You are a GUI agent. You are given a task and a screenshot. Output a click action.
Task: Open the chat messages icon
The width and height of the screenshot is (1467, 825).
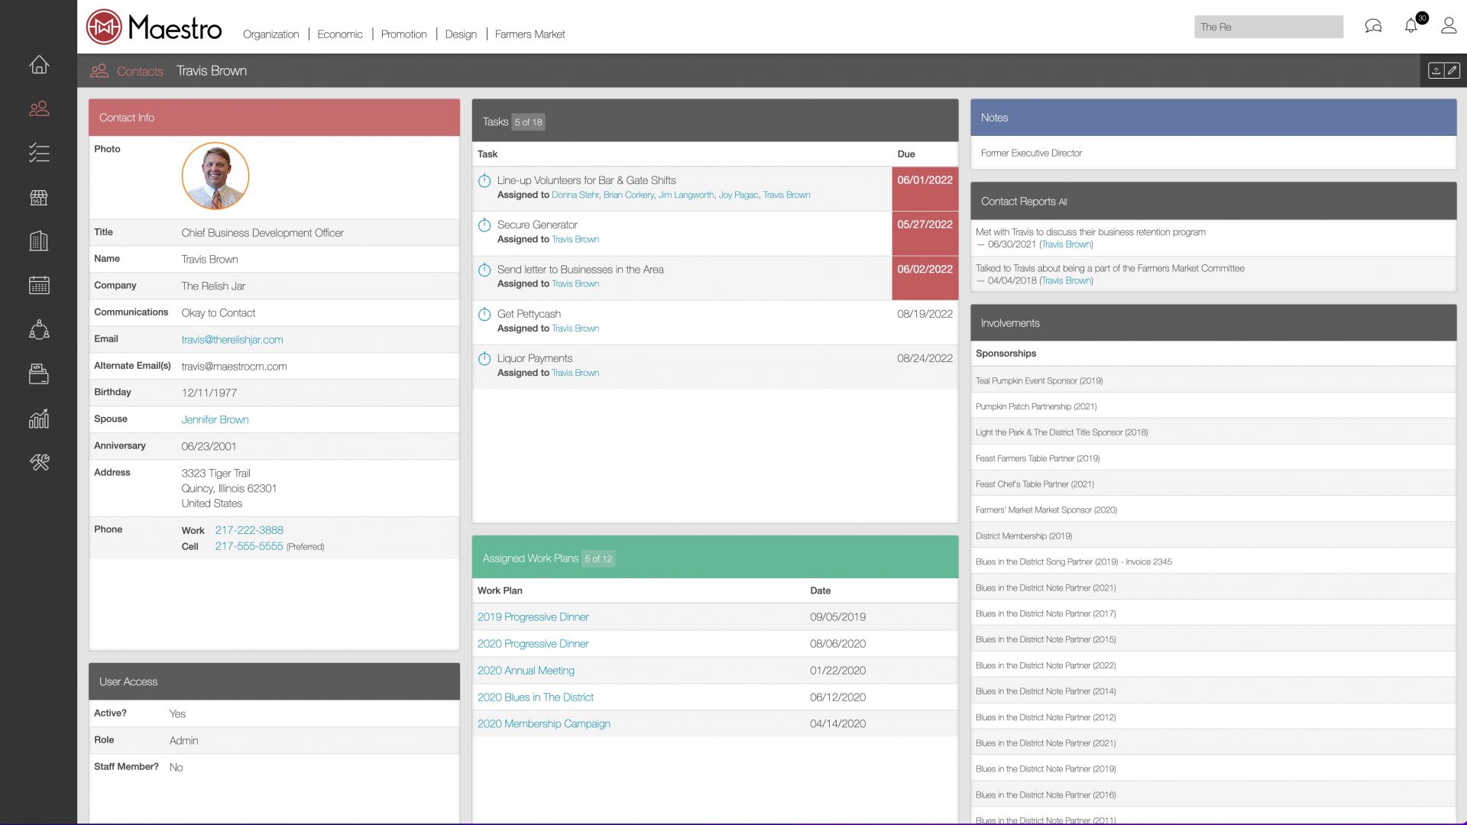point(1373,27)
